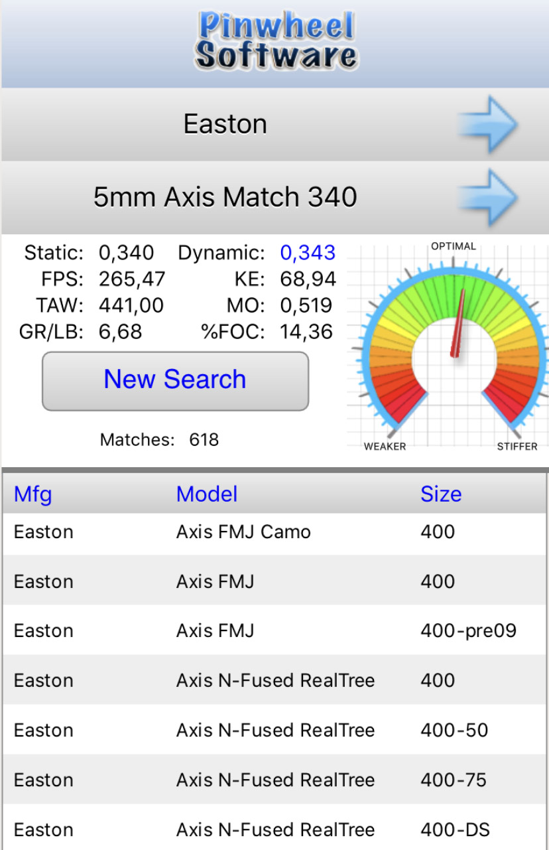Sort the table by Size column
This screenshot has height=850, width=549.
(441, 494)
